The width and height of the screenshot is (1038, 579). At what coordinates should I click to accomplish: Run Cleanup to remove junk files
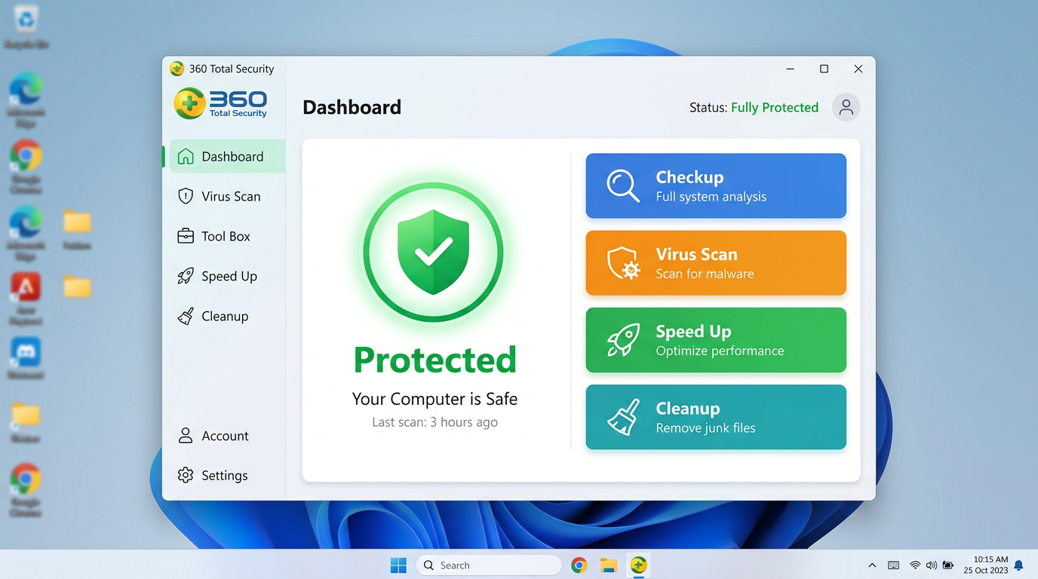point(715,417)
